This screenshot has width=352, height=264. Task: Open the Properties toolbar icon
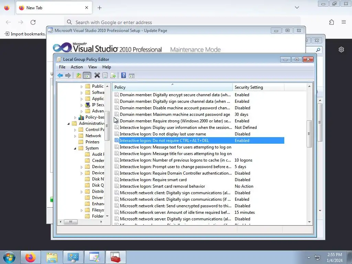coord(105,75)
